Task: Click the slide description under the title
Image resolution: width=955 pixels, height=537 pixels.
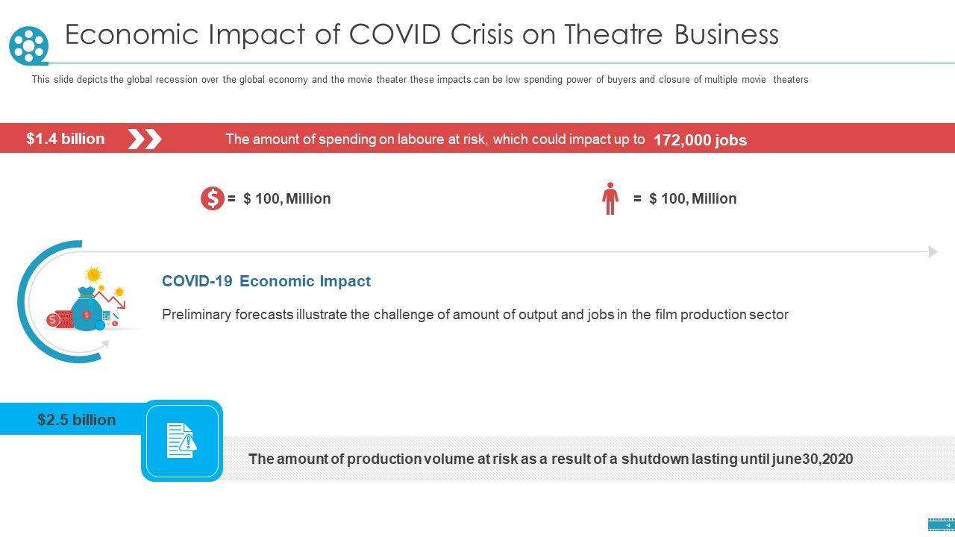Action: tap(419, 79)
